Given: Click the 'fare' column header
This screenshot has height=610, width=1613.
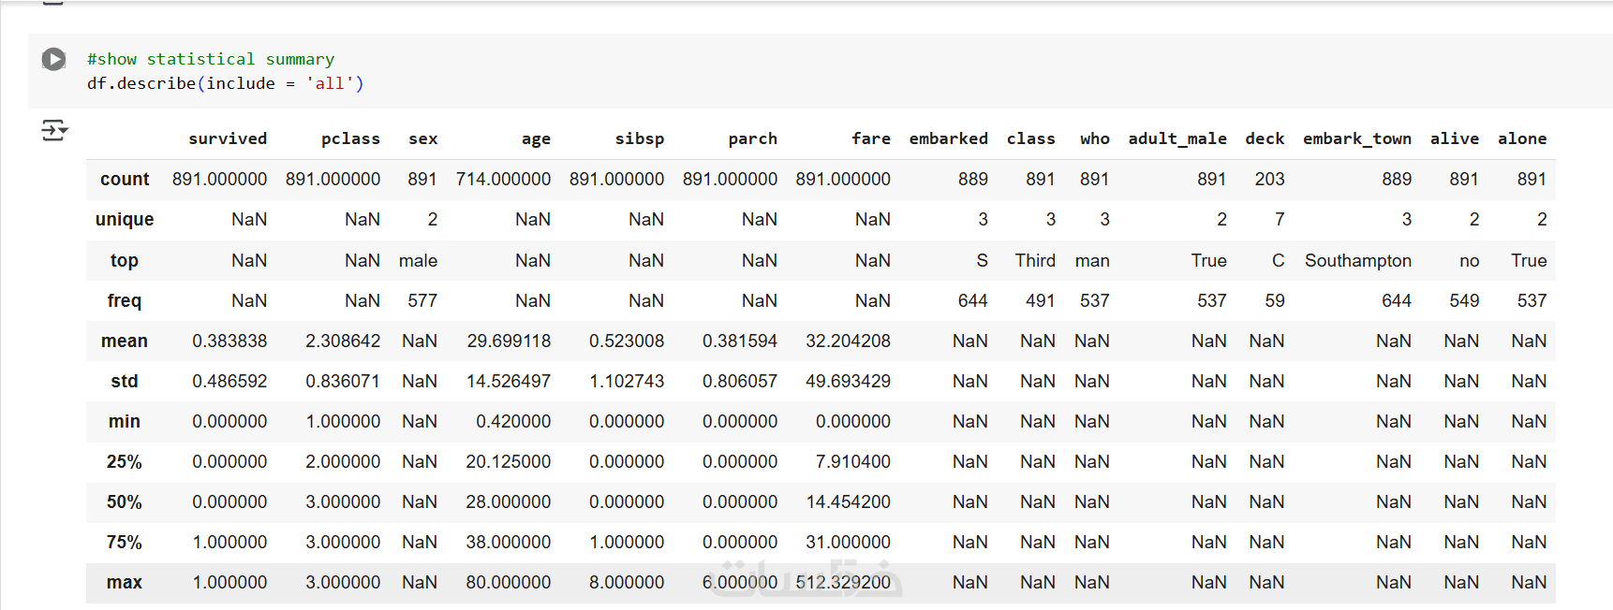Looking at the screenshot, I should pos(870,138).
